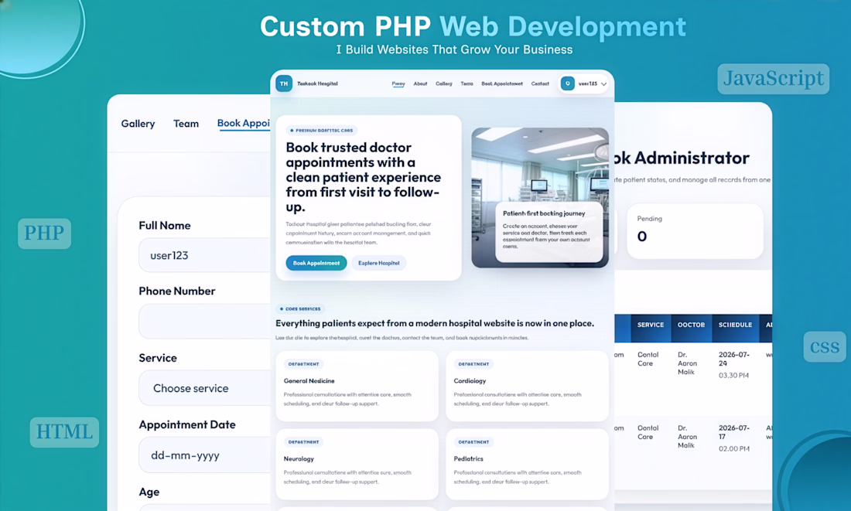This screenshot has width=851, height=511.
Task: Click the SERVICE column header in admin table
Action: (x=650, y=328)
